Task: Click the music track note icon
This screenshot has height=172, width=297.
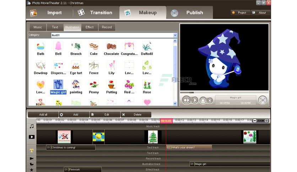Action: pyautogui.click(x=32, y=127)
